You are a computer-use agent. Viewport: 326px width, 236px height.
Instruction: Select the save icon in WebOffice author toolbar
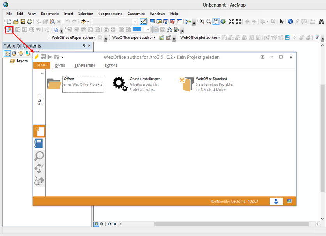click(42, 57)
